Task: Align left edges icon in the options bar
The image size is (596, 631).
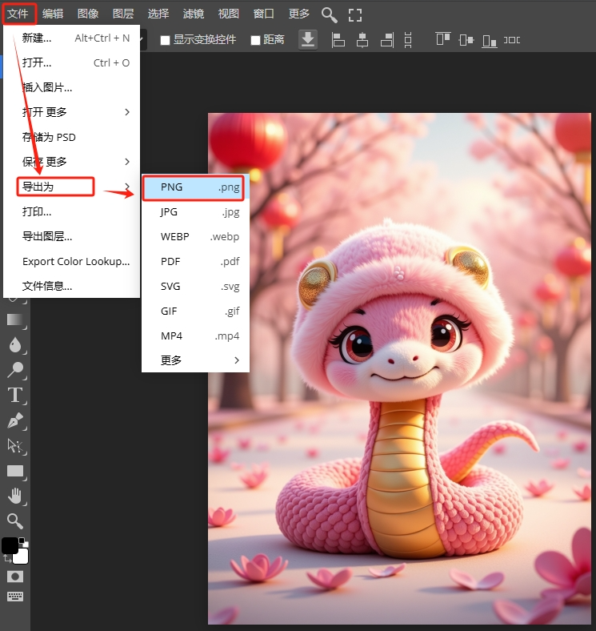Action: [338, 40]
